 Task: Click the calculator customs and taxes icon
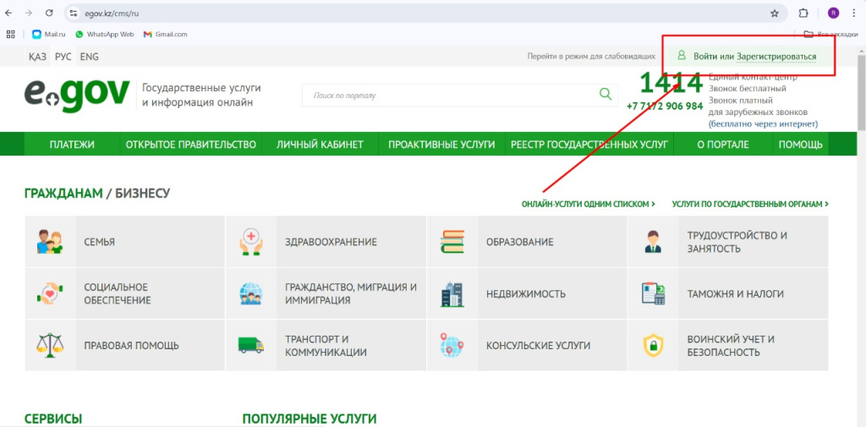pos(653,294)
